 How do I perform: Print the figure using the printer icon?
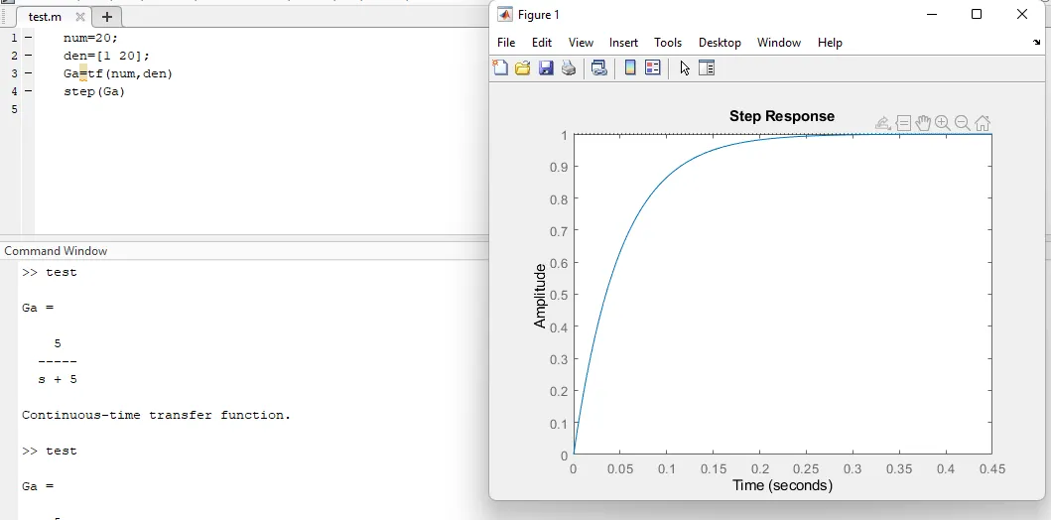(569, 68)
